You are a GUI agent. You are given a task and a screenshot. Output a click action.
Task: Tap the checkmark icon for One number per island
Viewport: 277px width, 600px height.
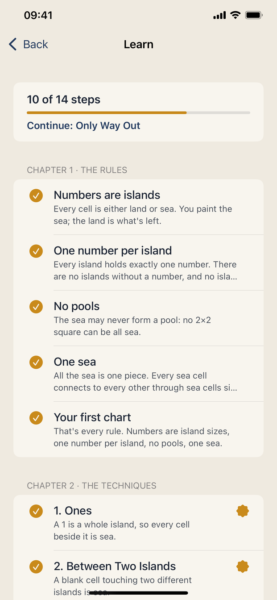36,251
